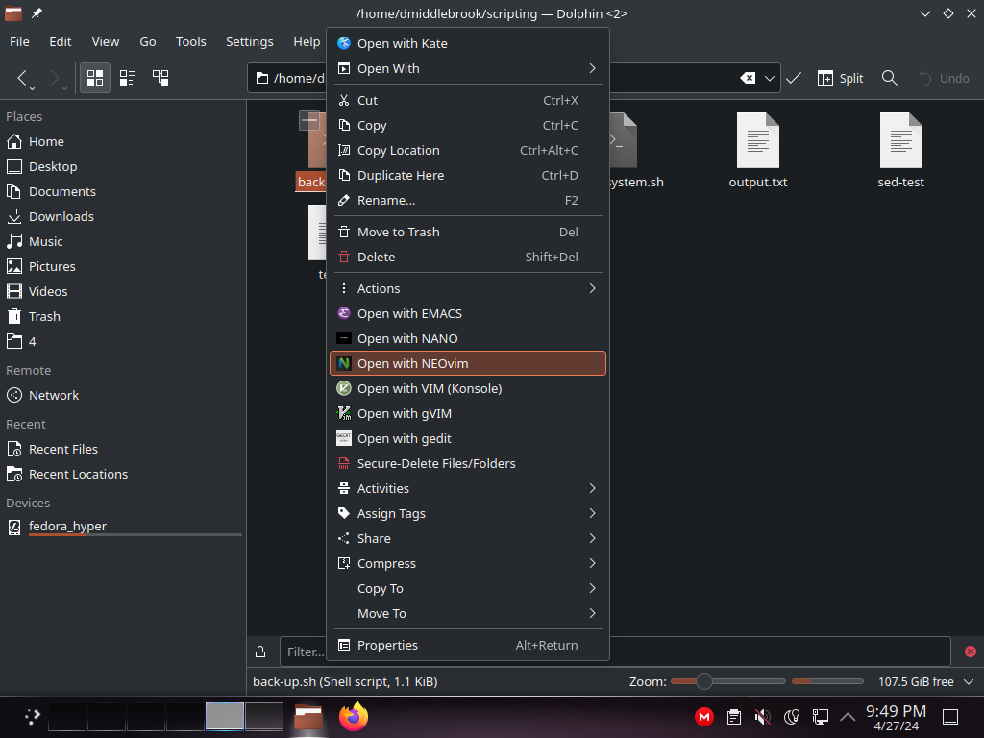The height and width of the screenshot is (738, 984).
Task: Open the sed-test file icon
Action: point(900,140)
